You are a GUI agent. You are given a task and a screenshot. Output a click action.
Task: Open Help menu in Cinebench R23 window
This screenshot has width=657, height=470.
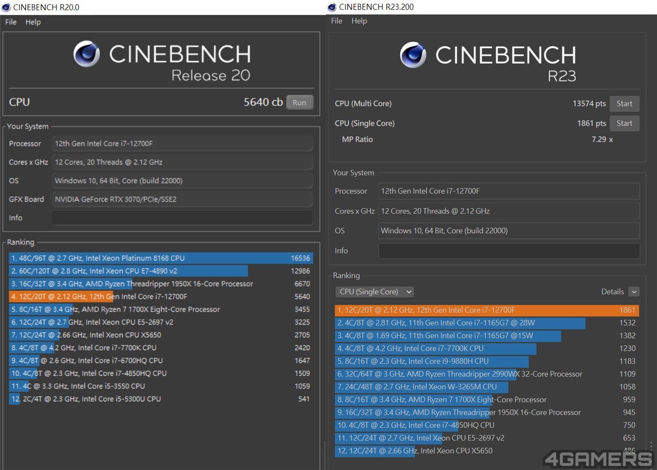pos(359,21)
